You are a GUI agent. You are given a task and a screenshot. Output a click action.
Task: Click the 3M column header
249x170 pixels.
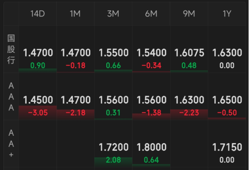pyautogui.click(x=113, y=13)
